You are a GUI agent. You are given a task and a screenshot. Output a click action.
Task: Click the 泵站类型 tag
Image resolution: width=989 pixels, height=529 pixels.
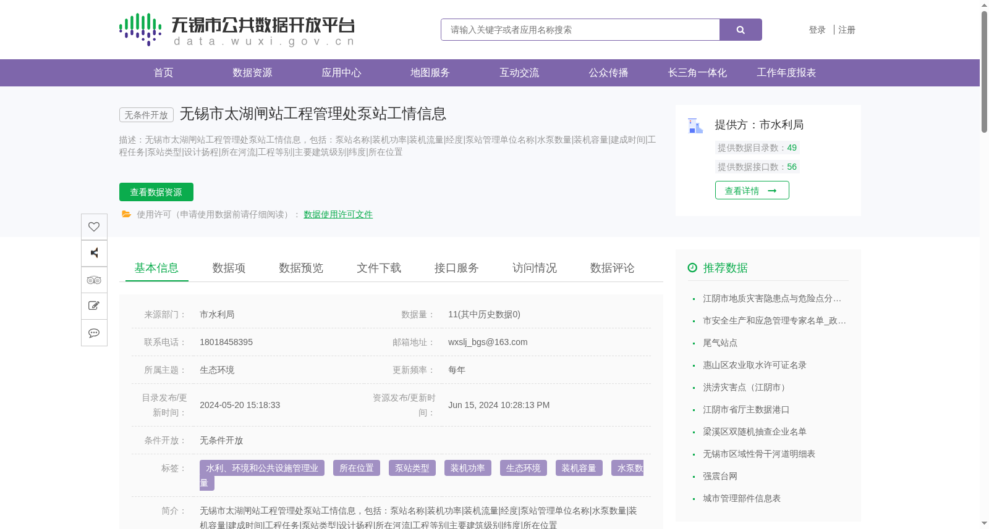pos(412,468)
